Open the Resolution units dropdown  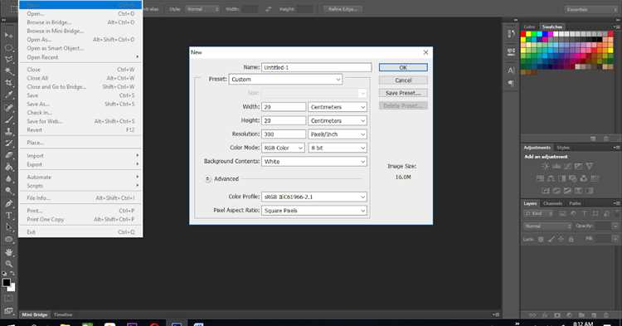click(x=338, y=134)
